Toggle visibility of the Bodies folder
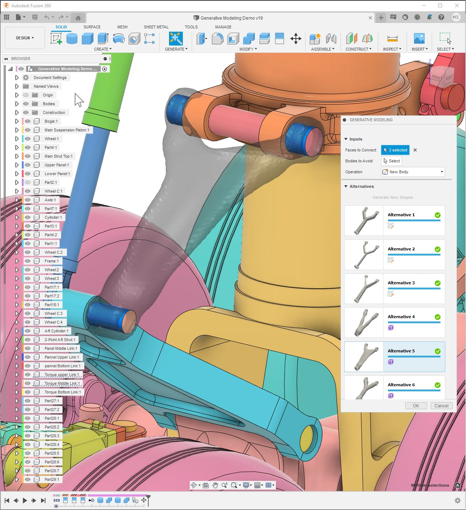This screenshot has width=466, height=510. 26,104
